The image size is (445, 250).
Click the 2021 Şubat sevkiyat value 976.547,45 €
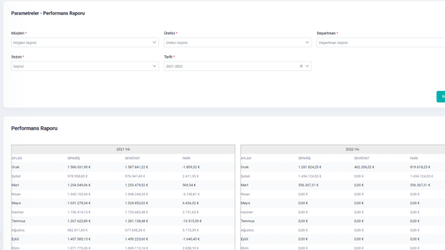pos(135,176)
